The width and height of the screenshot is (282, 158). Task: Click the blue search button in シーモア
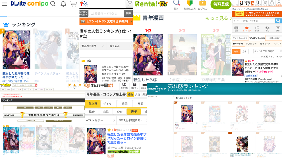(x=278, y=21)
